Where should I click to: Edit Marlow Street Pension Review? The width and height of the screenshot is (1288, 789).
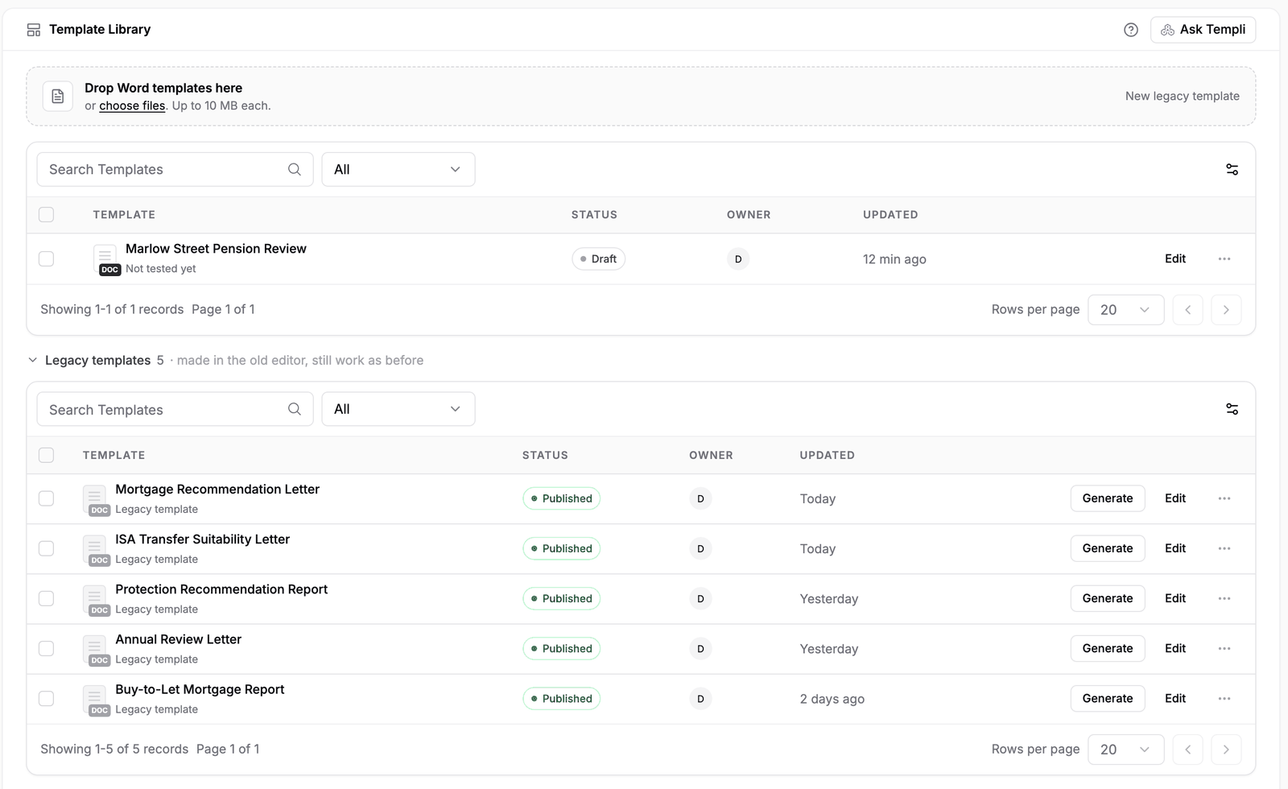[1175, 258]
